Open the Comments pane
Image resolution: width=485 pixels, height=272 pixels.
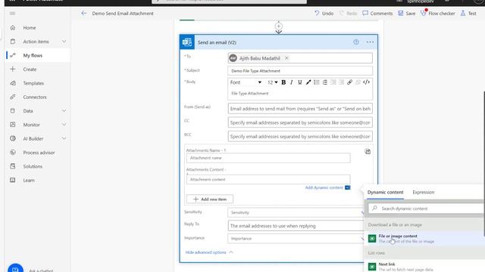click(377, 14)
